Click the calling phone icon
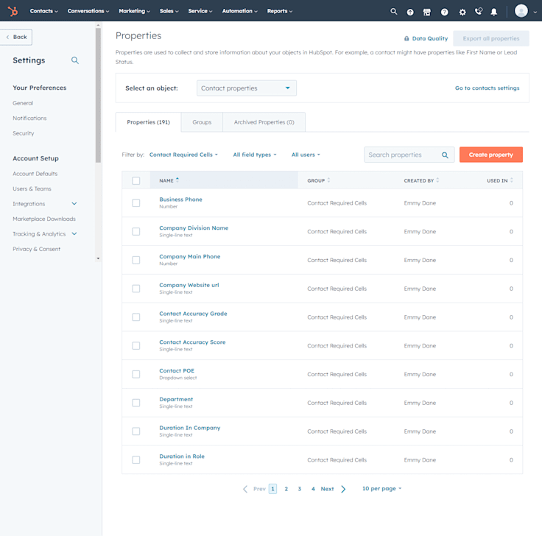Viewport: 542px width, 536px height. coord(479,11)
